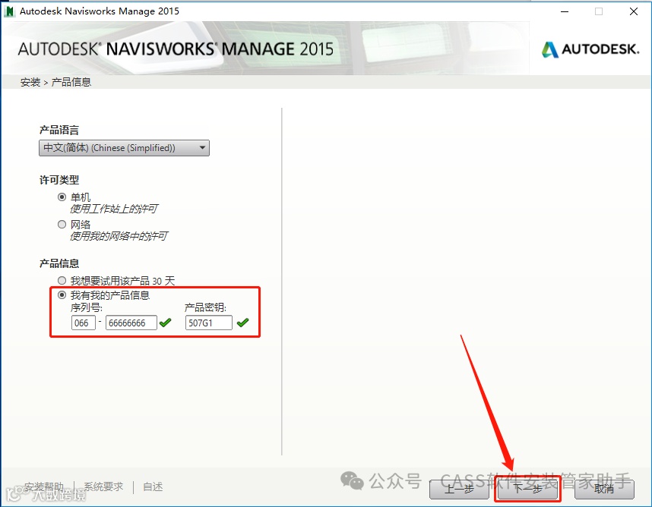The width and height of the screenshot is (652, 507).
Task: Open the 系统要求 system requirements link
Action: tap(103, 487)
